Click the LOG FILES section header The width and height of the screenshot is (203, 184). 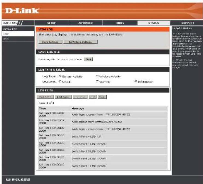coord(102,90)
